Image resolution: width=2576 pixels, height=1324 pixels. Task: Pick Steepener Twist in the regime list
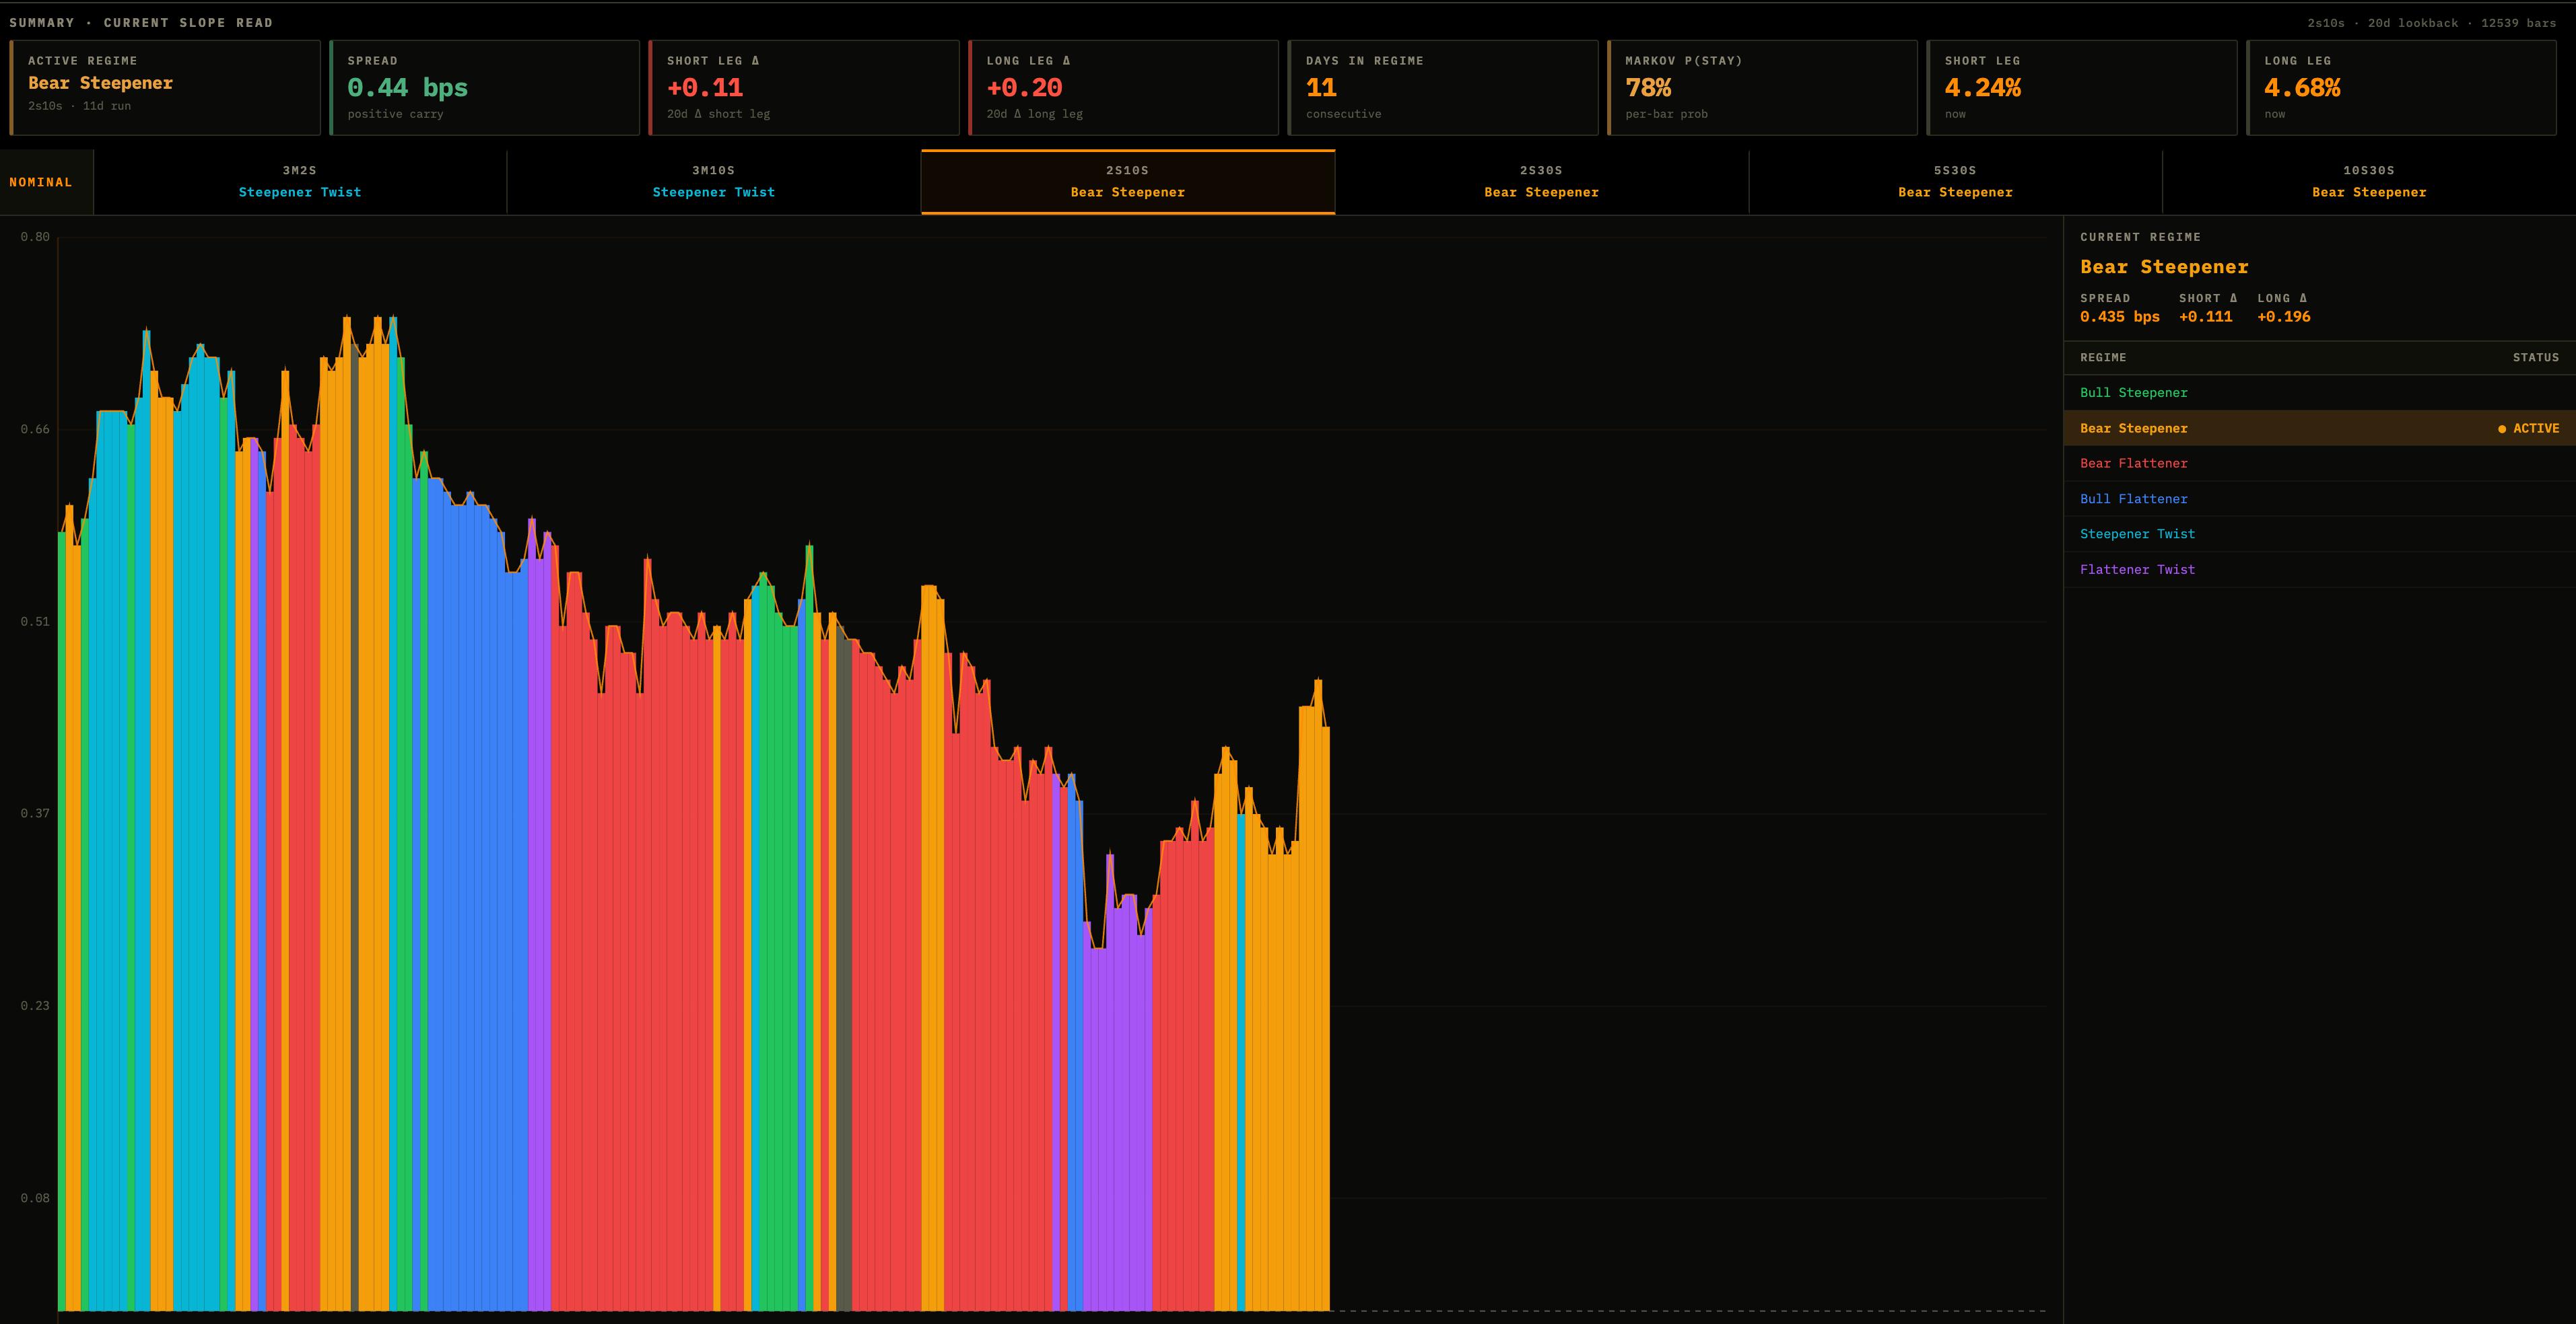(x=2319, y=535)
